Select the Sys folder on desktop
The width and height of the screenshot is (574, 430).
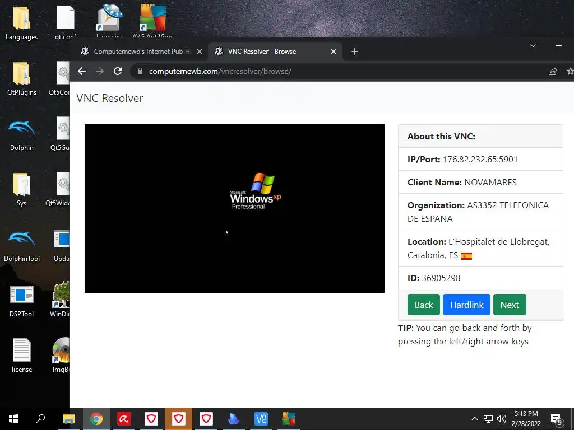click(x=22, y=189)
